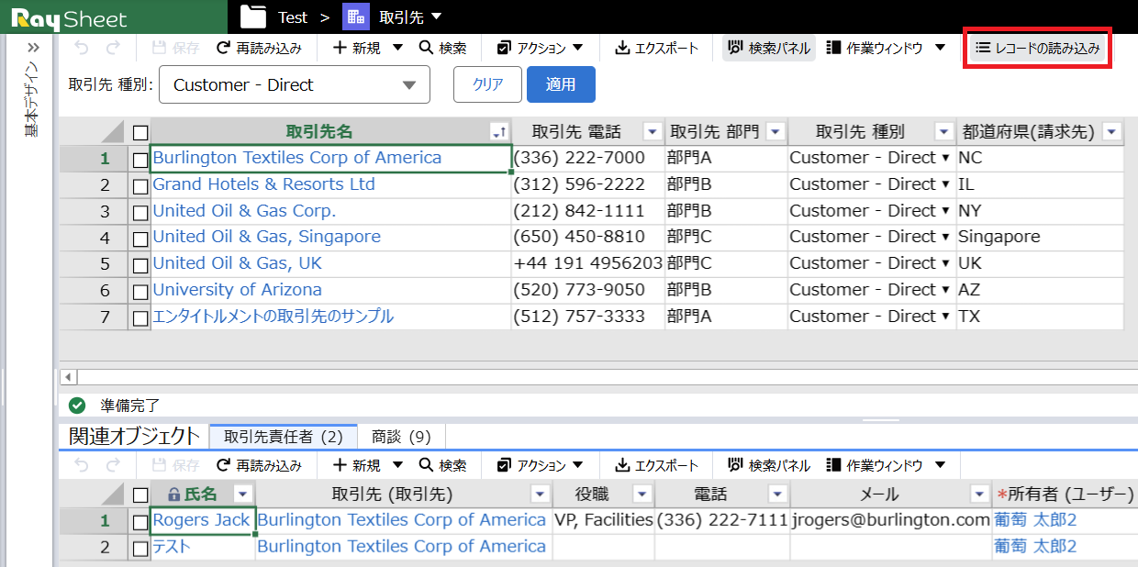This screenshot has height=567, width=1138.
Task: Tick the University of Arizona row checkbox
Action: 139,292
